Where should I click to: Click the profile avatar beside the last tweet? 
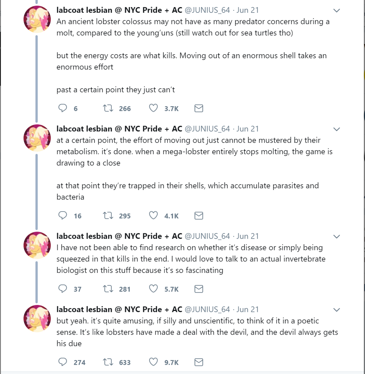[x=37, y=318]
